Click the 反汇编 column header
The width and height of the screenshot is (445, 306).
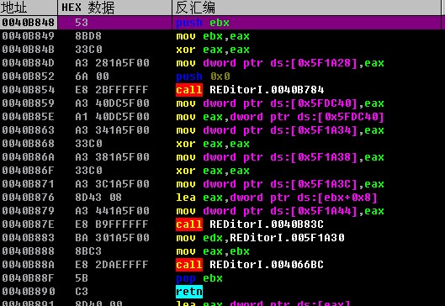306,8
